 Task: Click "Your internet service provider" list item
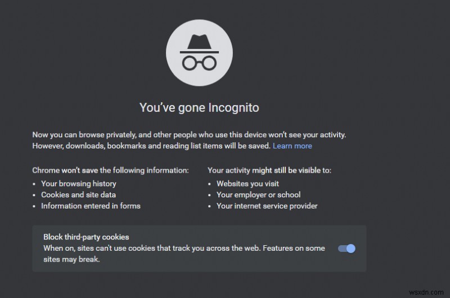(x=267, y=206)
